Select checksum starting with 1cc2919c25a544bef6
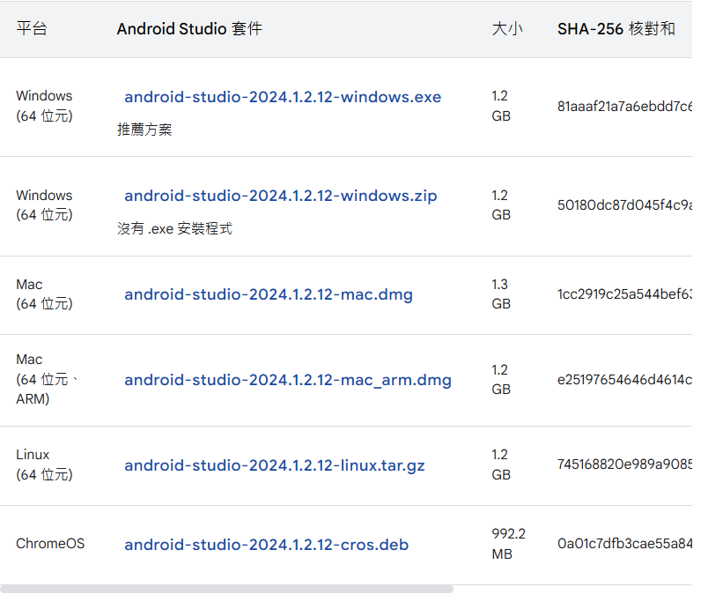Screen dimensions: 708x602 tap(624, 294)
